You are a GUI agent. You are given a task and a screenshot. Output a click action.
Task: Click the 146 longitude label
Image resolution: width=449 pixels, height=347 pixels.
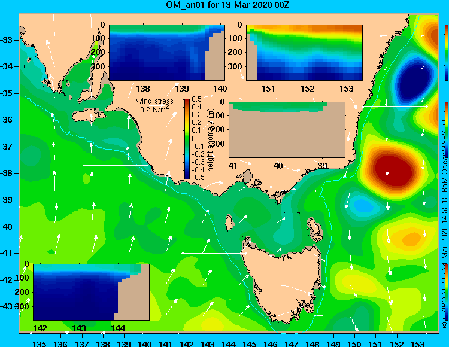tap(271, 343)
